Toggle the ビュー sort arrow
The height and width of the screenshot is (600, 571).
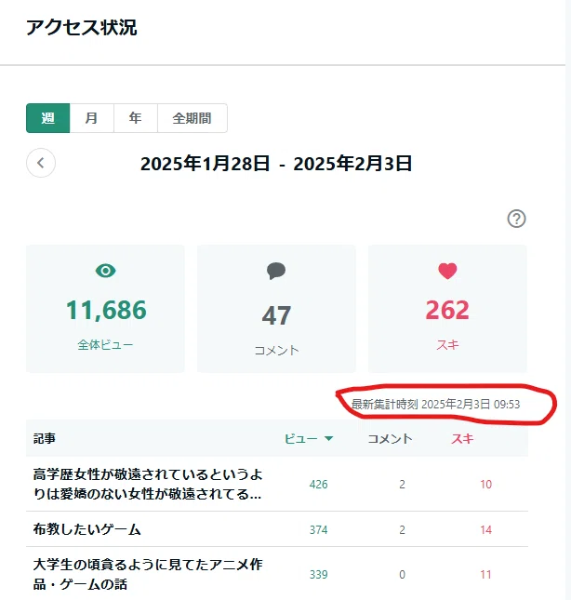(328, 438)
